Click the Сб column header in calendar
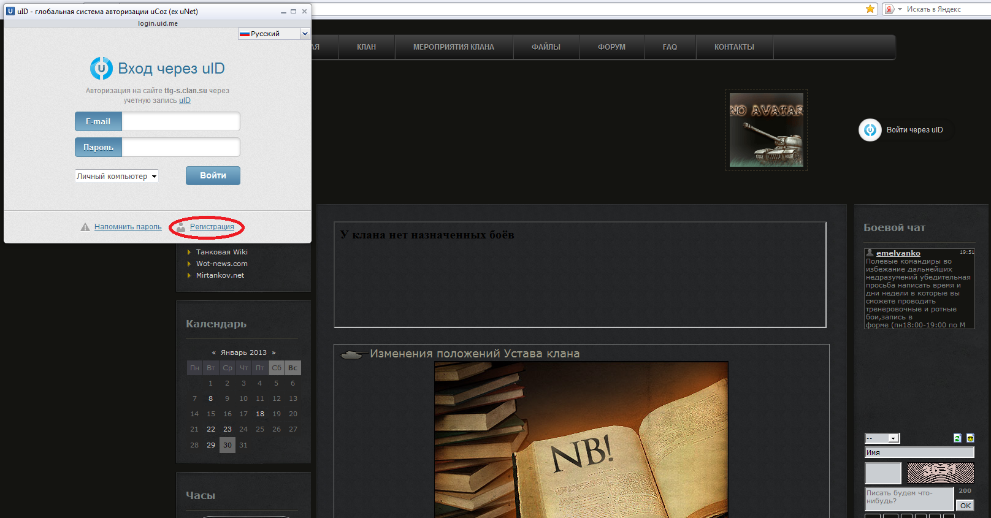991x518 pixels. (277, 368)
